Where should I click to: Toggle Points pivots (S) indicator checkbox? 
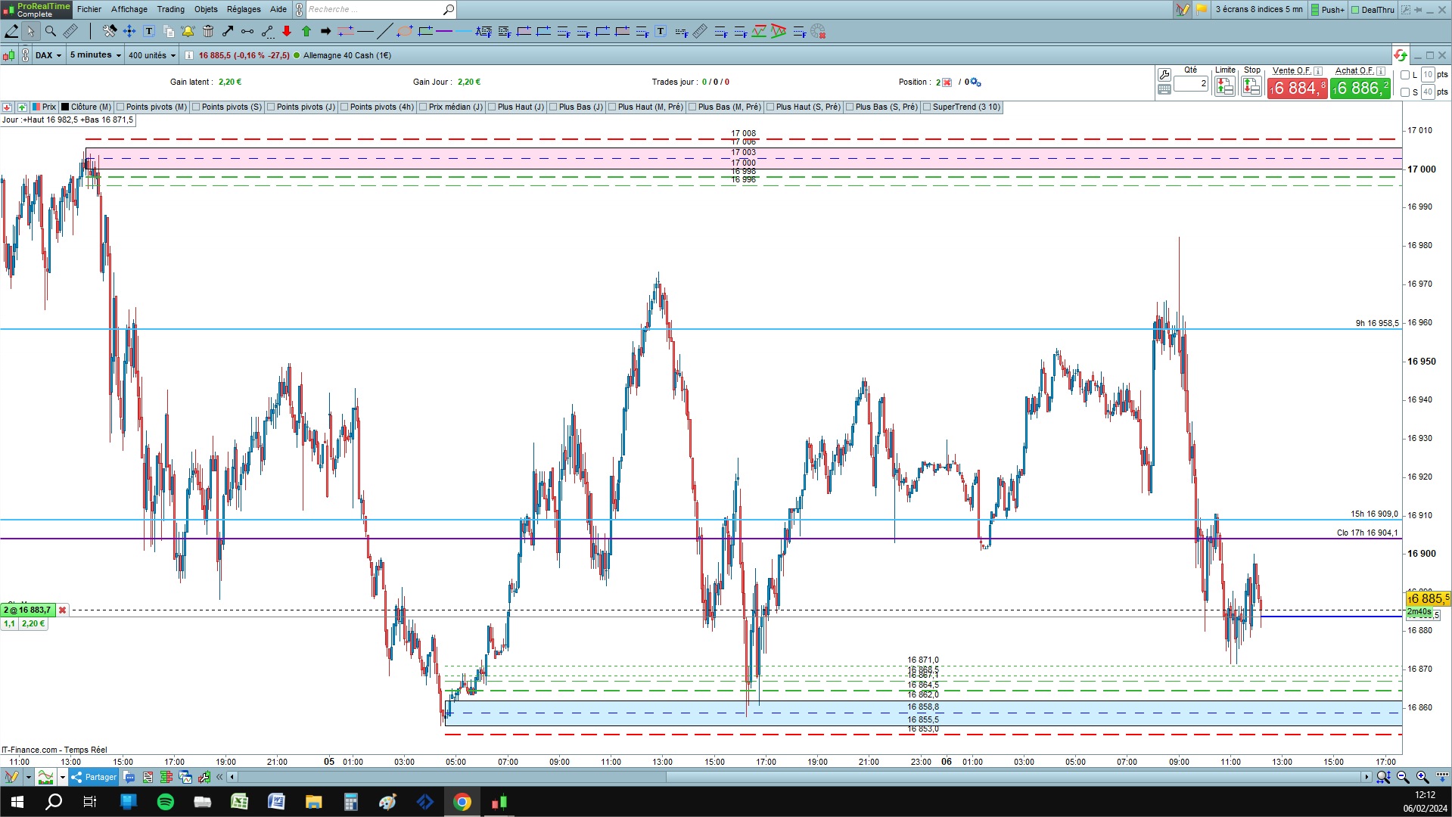click(x=197, y=107)
